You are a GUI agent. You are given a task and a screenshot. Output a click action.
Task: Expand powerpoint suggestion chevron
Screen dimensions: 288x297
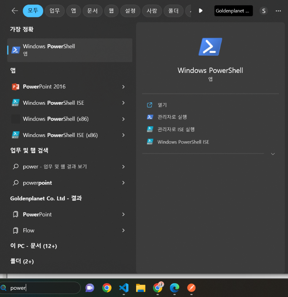pos(123,183)
